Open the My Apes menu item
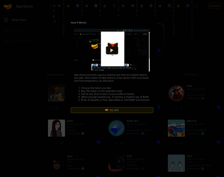Image resolution: width=224 pixels, height=177 pixels. pos(18,30)
